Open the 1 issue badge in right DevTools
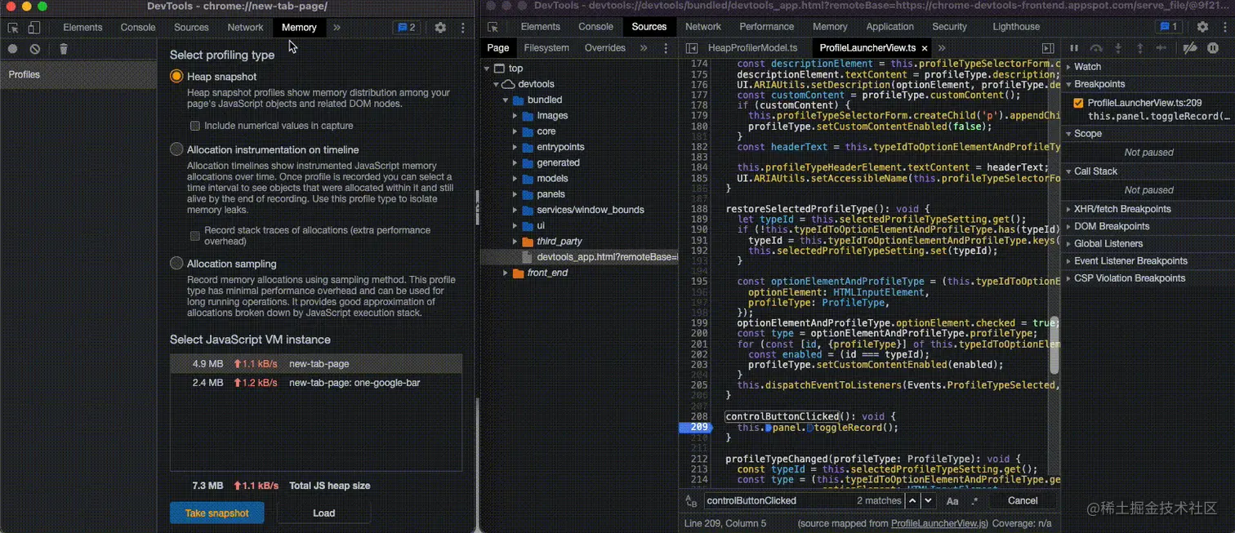 1168,27
